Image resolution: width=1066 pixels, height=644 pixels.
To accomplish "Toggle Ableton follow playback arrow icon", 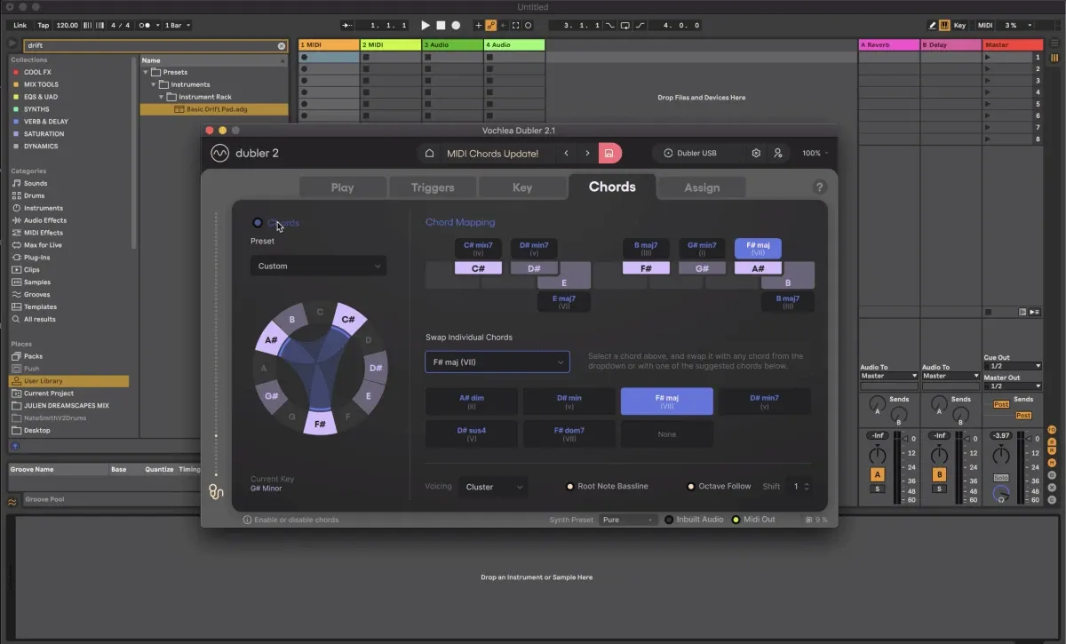I will click(347, 26).
